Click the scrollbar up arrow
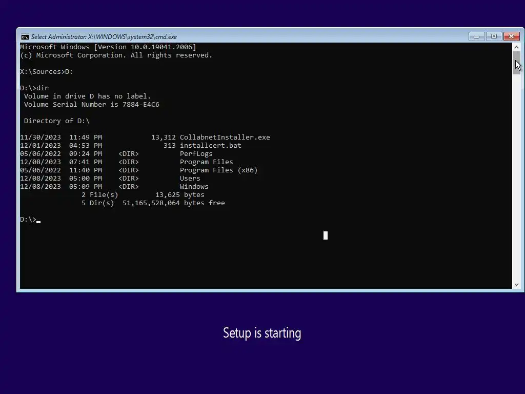 coord(516,47)
